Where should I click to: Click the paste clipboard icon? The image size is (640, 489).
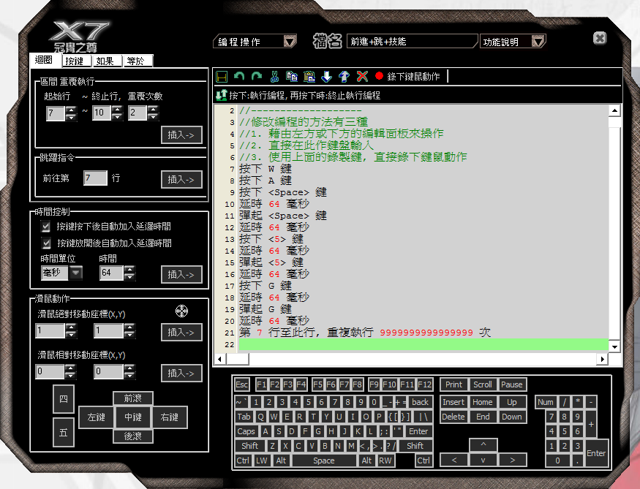pos(309,76)
